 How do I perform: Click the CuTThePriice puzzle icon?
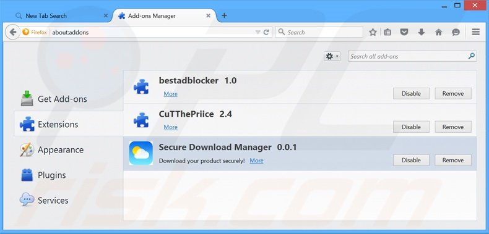(x=141, y=120)
